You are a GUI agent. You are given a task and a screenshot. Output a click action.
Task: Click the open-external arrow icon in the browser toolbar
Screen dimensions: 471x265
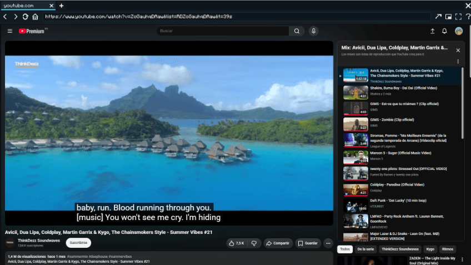pyautogui.click(x=438, y=17)
